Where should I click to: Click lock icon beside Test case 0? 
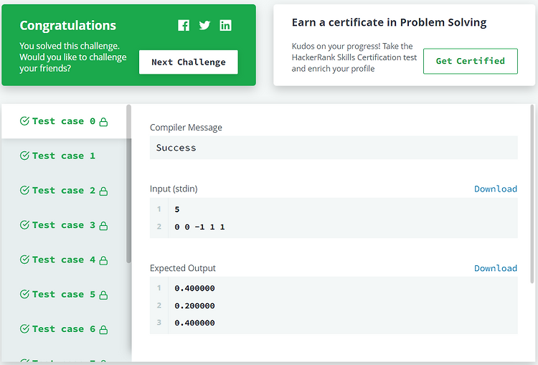103,122
